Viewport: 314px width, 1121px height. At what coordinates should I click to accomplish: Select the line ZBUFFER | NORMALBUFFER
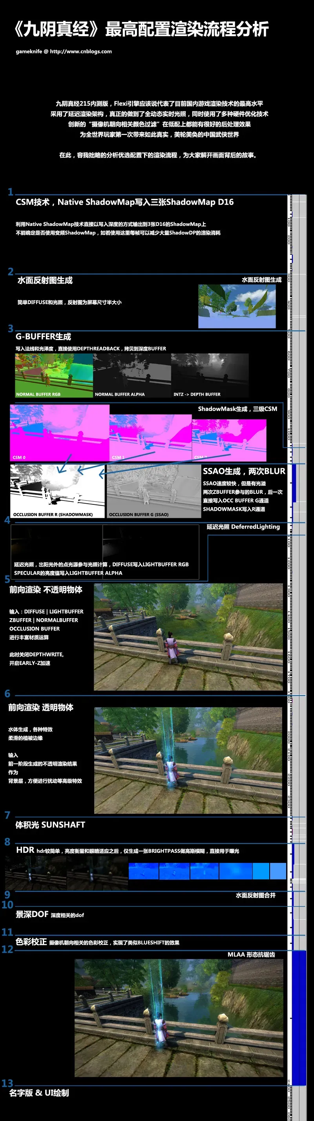tap(44, 620)
